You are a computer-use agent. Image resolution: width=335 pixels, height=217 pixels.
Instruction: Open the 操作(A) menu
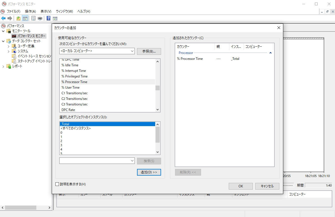[x=30, y=11]
